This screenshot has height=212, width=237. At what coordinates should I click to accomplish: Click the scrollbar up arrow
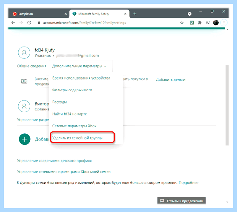227,30
